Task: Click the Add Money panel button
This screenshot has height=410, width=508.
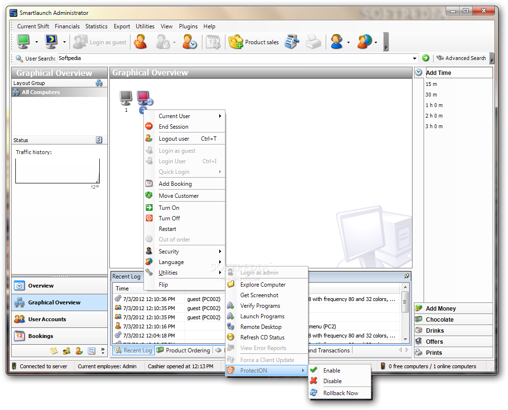Action: [454, 309]
